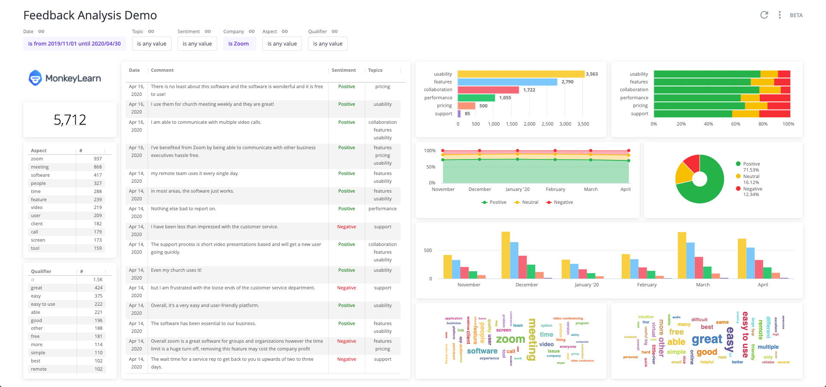The width and height of the screenshot is (826, 387).
Task: Click 'performance' topic for 'Nothing else bad' comment
Action: point(382,209)
